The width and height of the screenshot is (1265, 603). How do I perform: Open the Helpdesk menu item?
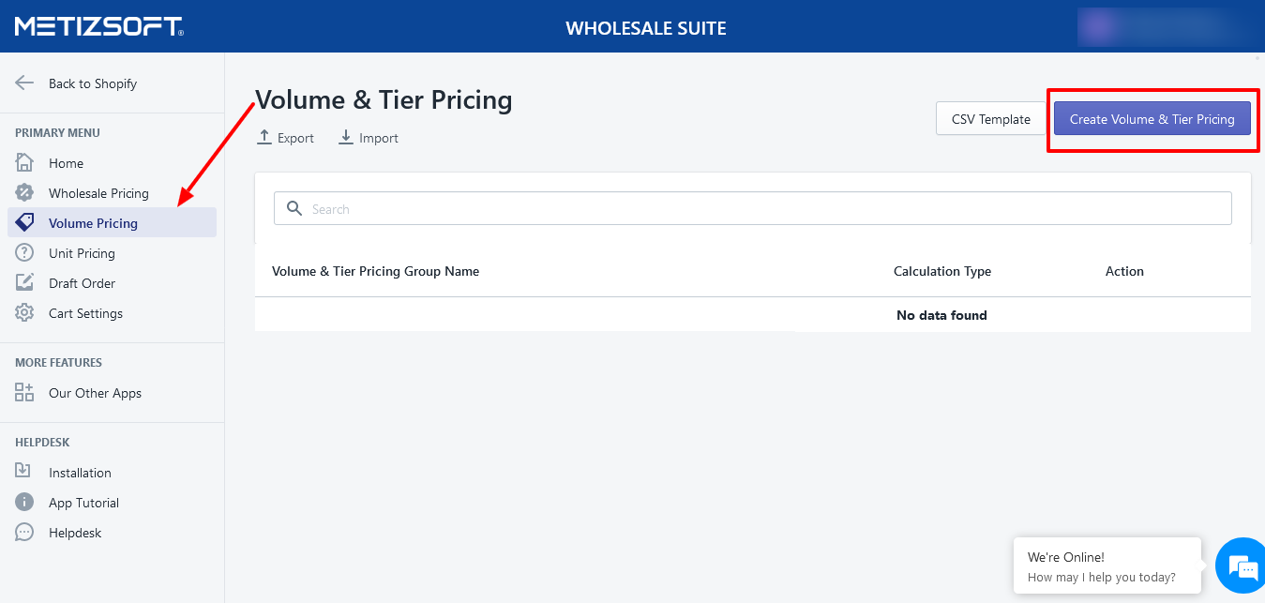tap(75, 533)
